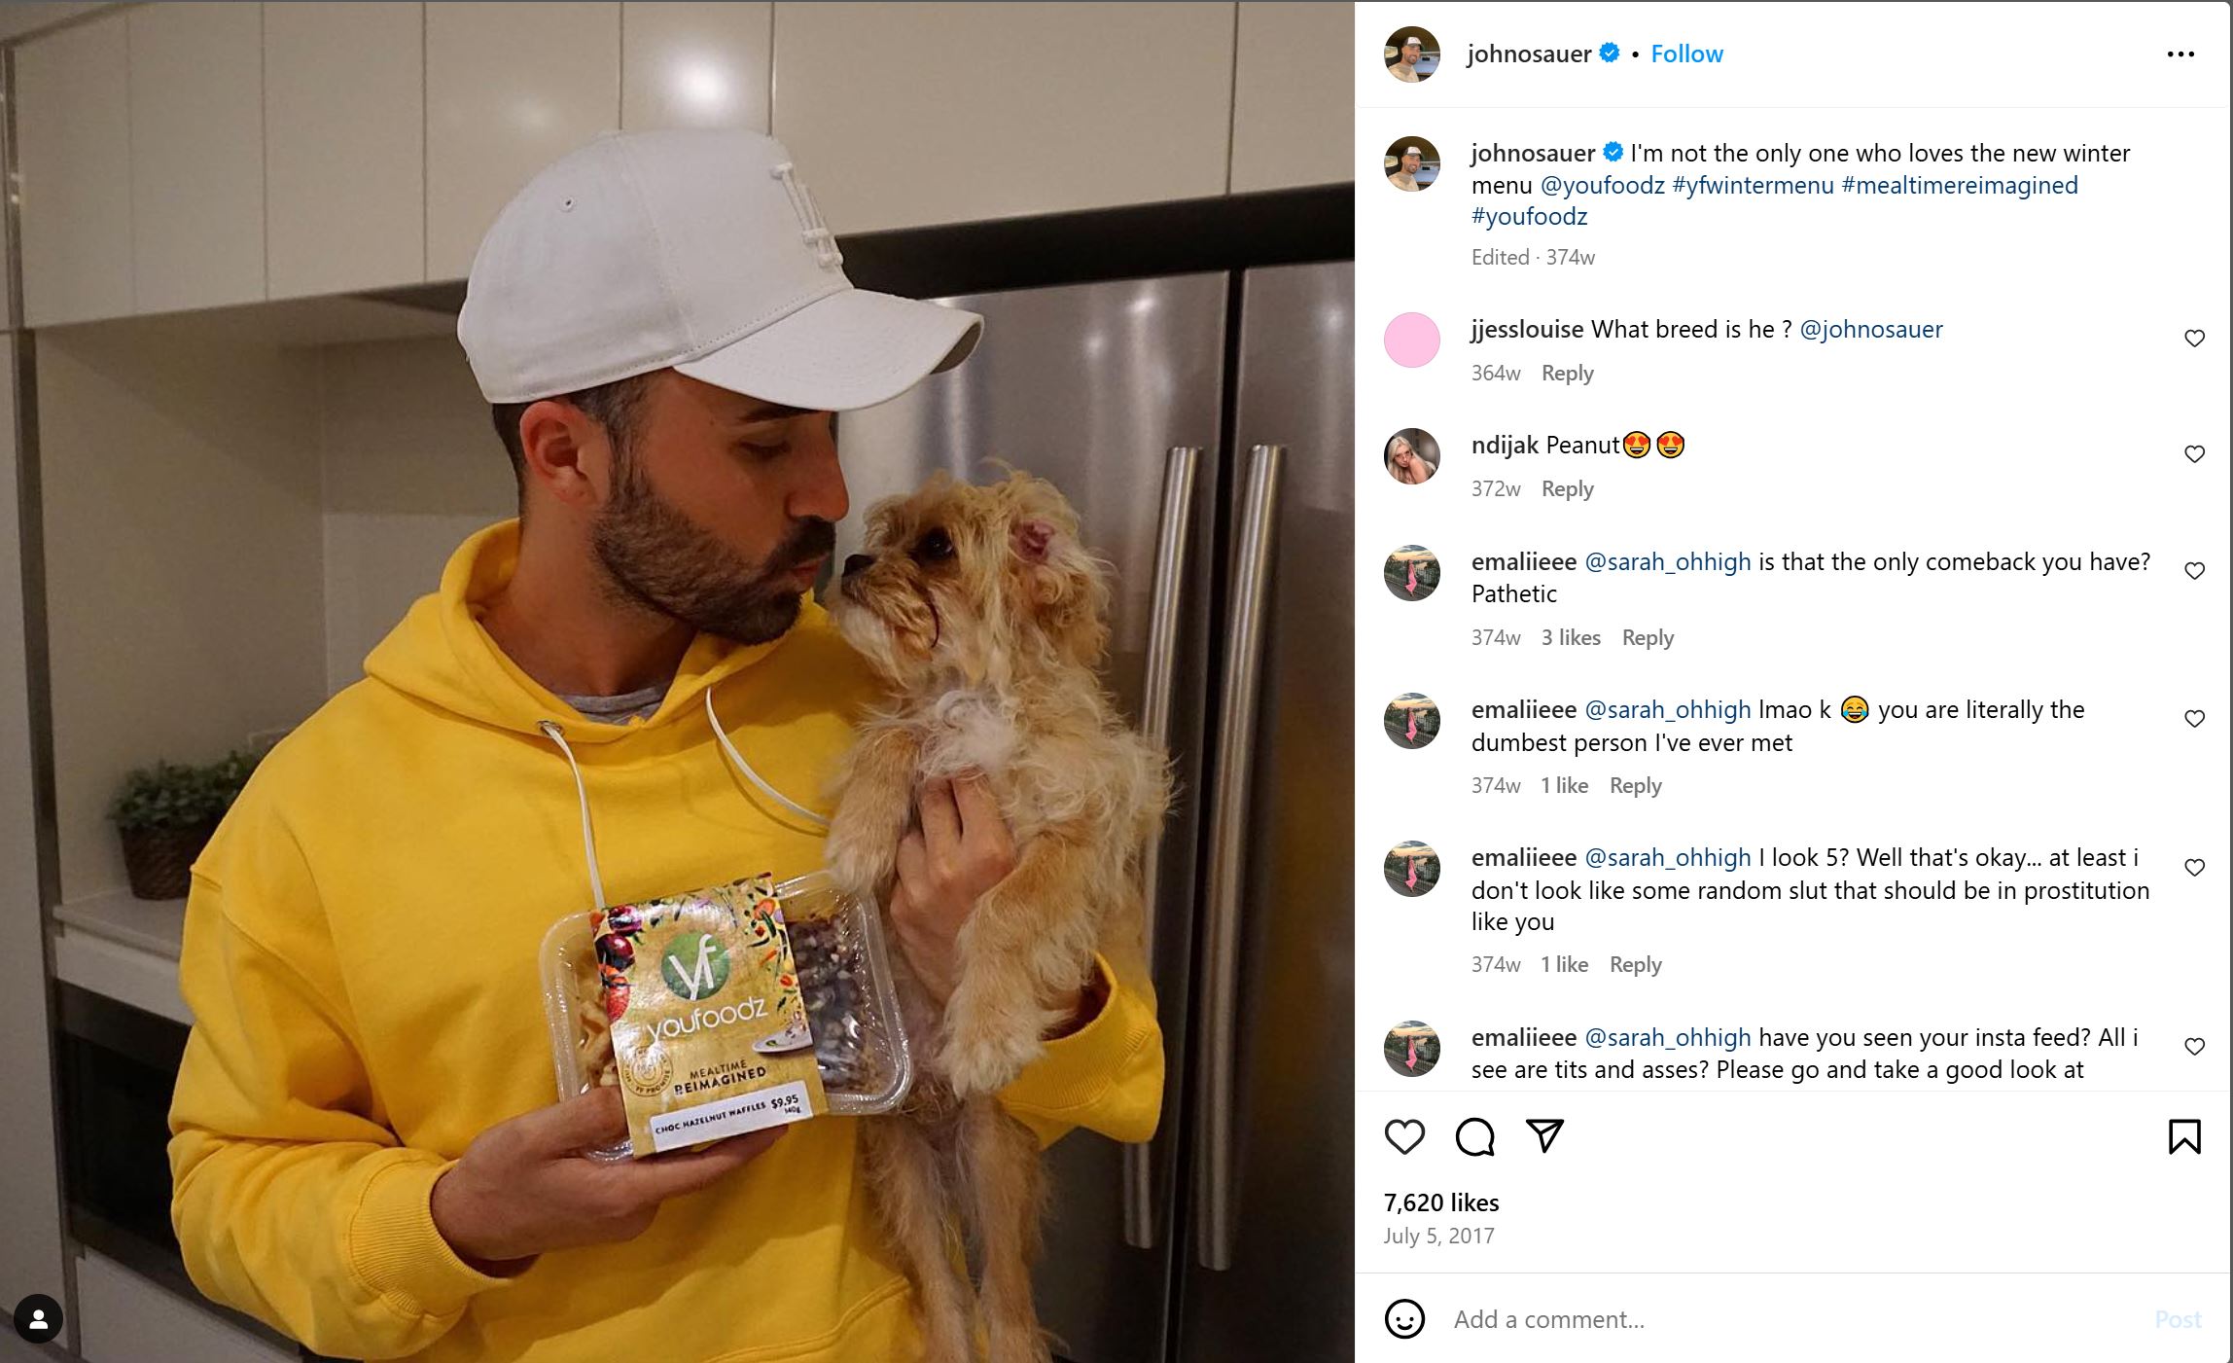Screen dimensions: 2233x1363
Task: Open ndijak's profile picture
Action: [x=1411, y=455]
